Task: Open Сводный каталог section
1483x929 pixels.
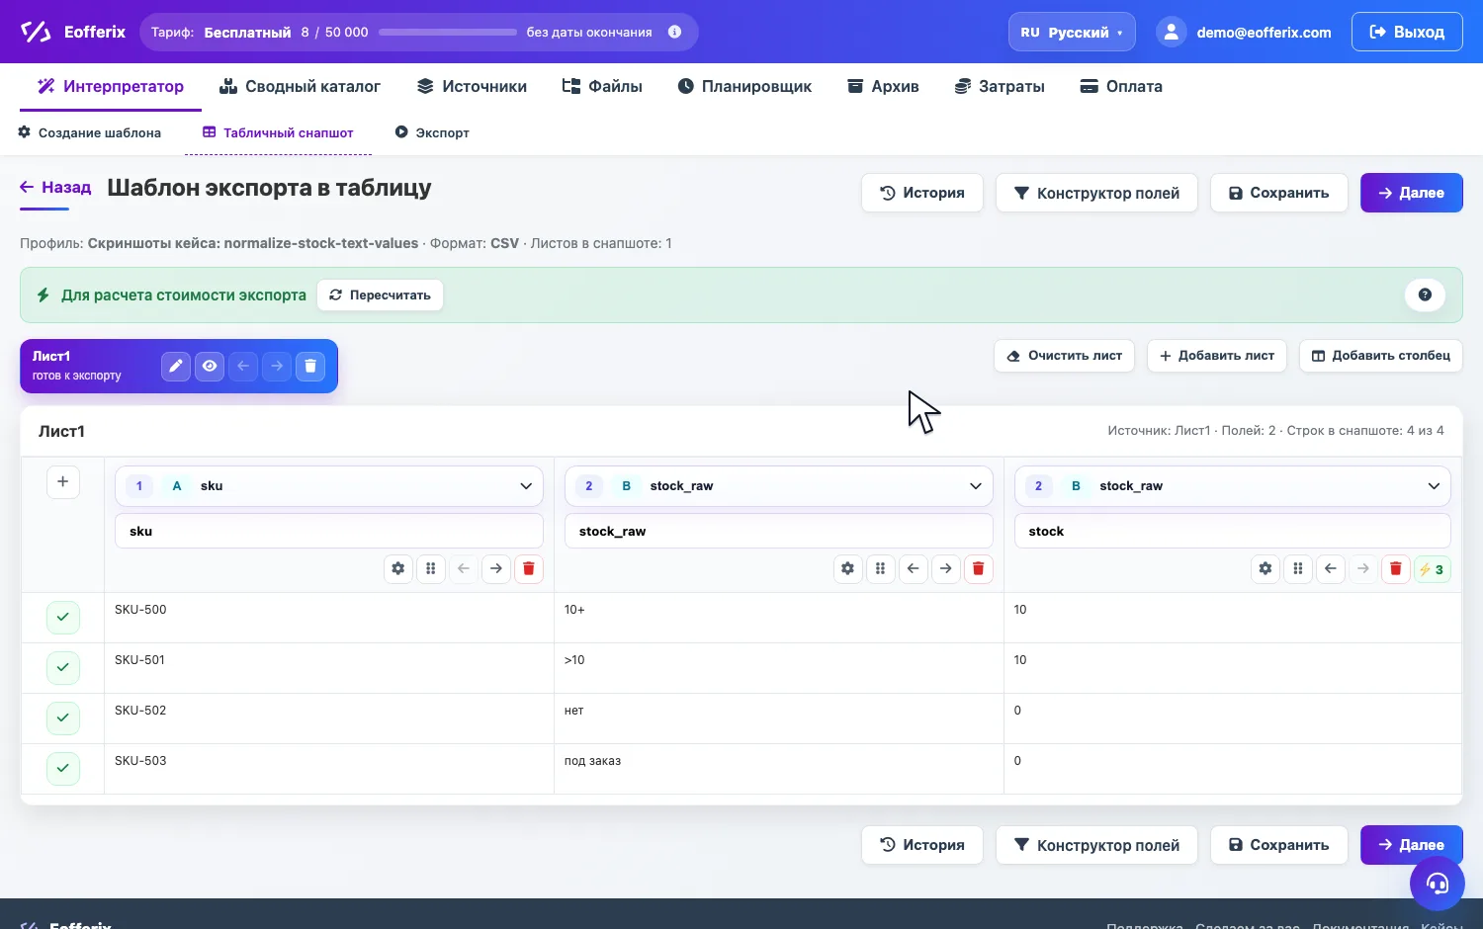Action: tap(300, 86)
